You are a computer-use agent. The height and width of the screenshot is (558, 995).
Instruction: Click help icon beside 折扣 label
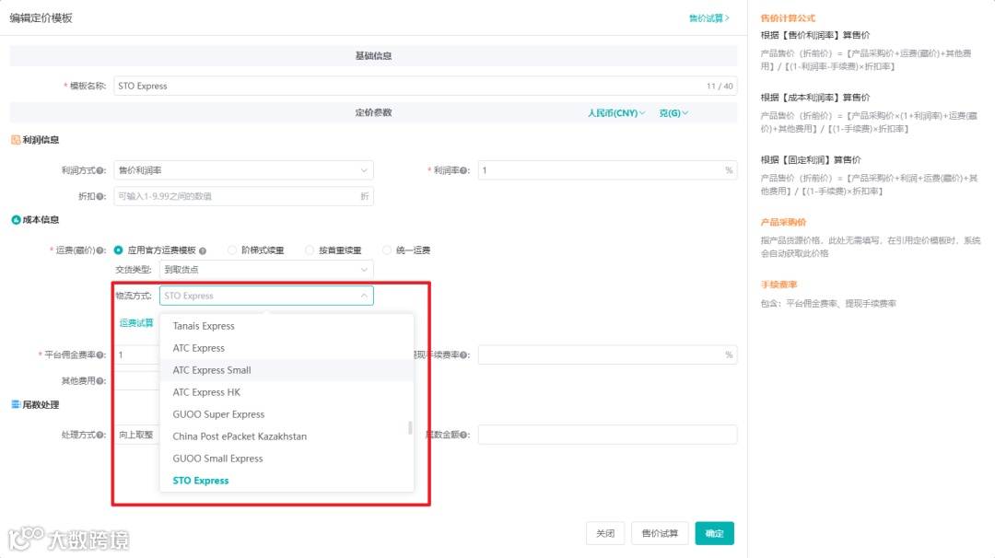[100, 196]
